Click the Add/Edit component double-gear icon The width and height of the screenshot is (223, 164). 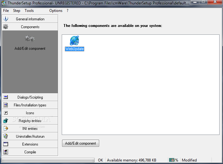click(30, 38)
